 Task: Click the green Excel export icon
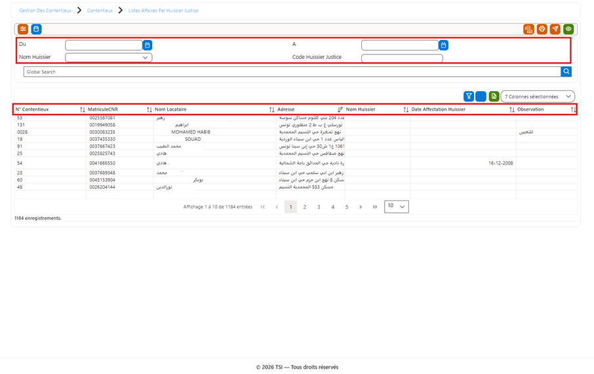point(494,96)
